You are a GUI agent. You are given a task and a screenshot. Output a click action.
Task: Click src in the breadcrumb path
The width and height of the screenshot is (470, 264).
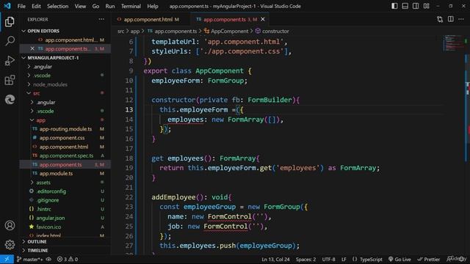120,31
